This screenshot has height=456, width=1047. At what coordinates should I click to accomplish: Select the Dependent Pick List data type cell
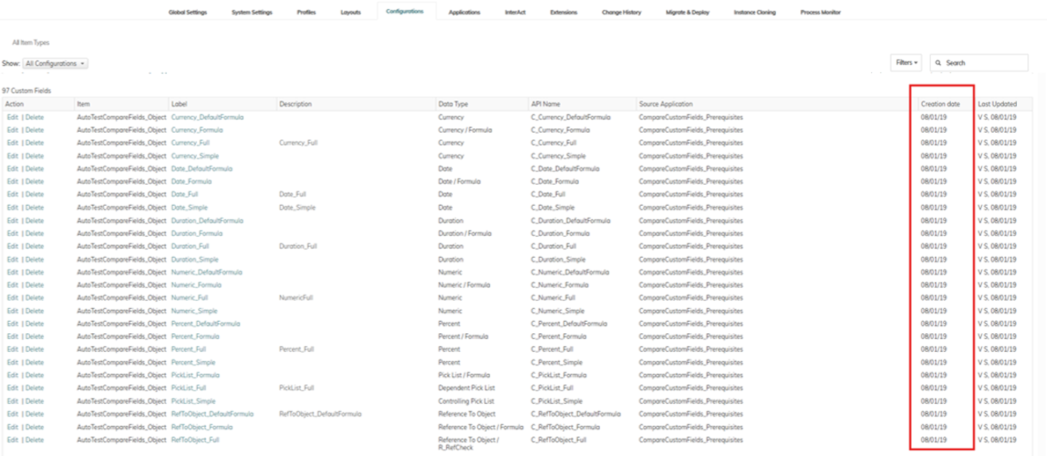tap(466, 388)
